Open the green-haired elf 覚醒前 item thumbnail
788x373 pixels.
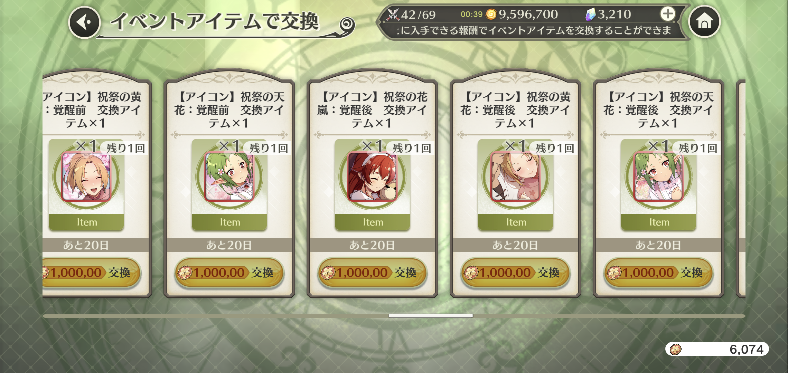pyautogui.click(x=229, y=177)
